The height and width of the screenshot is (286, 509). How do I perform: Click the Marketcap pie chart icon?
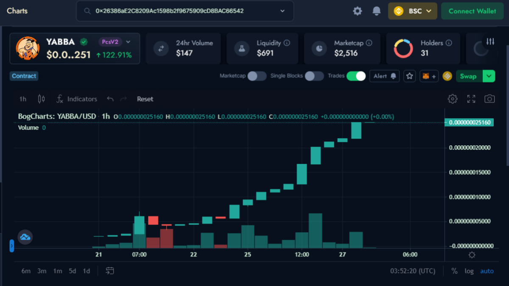(319, 48)
